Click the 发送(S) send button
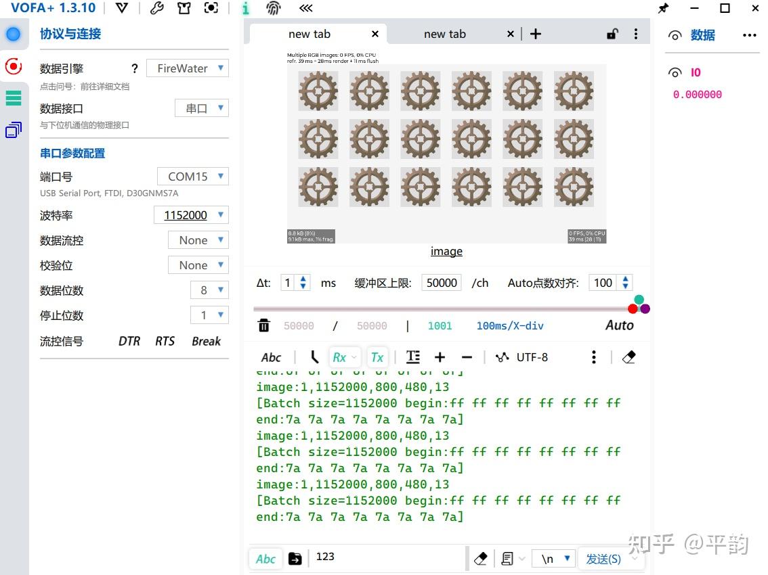 pos(602,559)
